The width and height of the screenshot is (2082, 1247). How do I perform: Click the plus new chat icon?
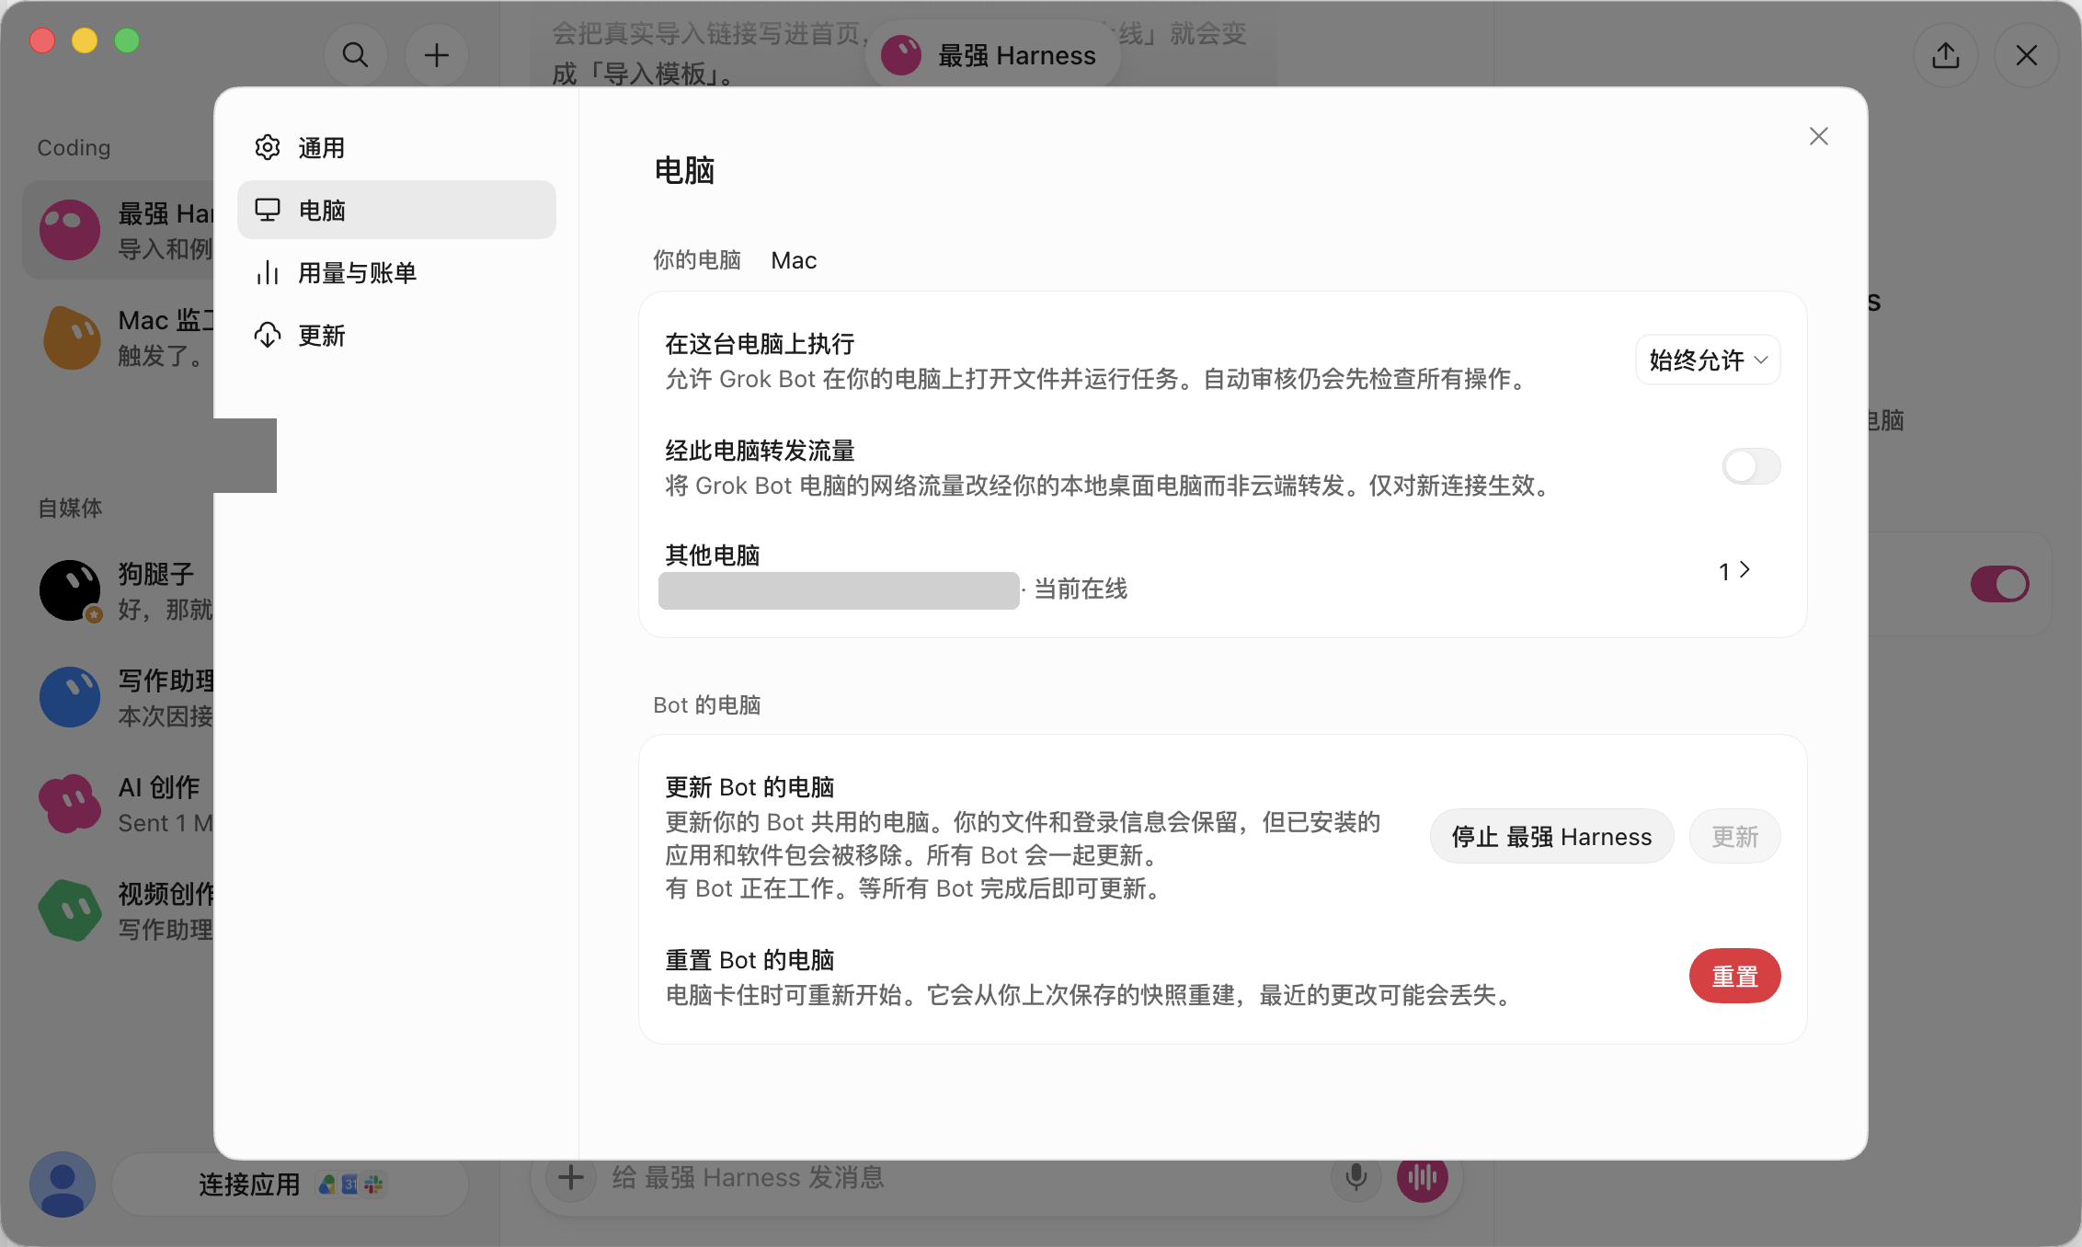coord(436,55)
